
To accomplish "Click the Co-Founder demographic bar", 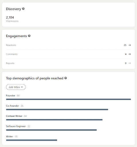I will click(x=57, y=109).
